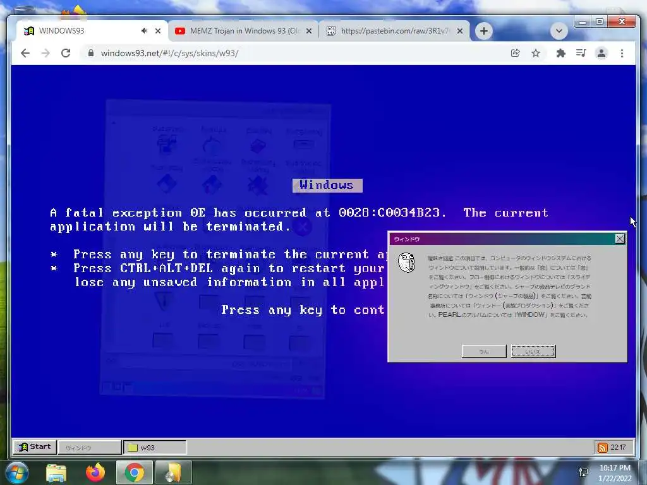Mute the WINDOWS93 tab audio icon
Screen dimensions: 647x485
[x=144, y=31]
